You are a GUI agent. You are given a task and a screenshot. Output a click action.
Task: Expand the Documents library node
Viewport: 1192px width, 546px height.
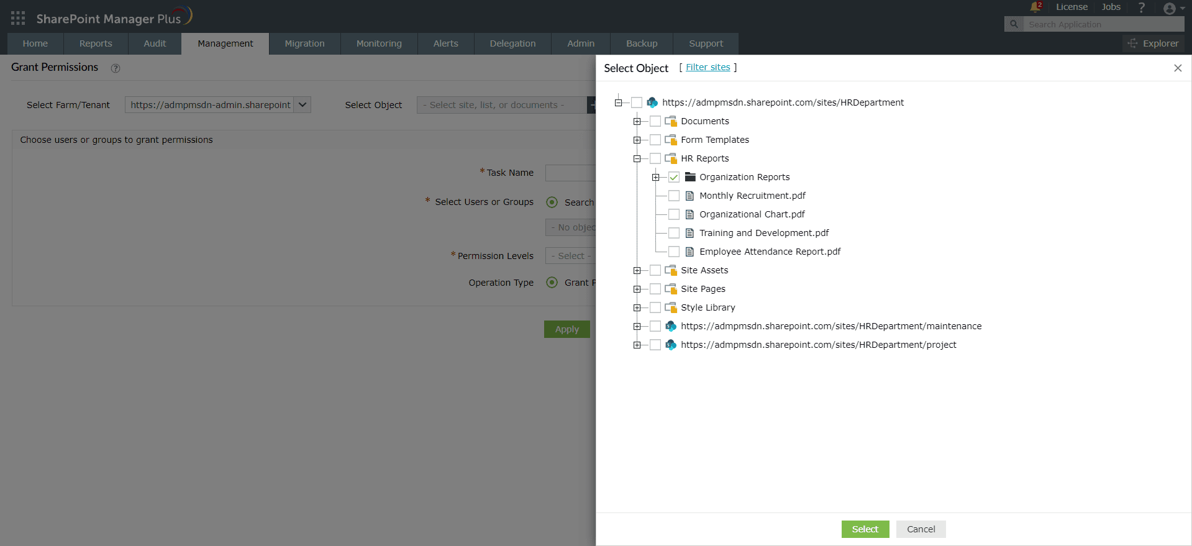tap(637, 121)
